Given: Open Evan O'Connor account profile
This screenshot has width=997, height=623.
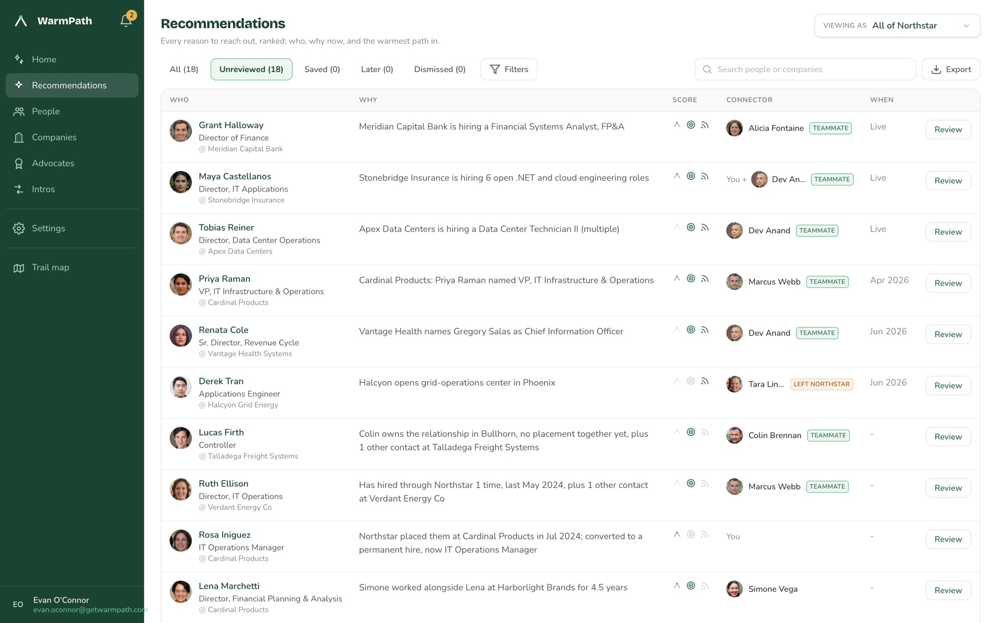Looking at the screenshot, I should coord(72,605).
